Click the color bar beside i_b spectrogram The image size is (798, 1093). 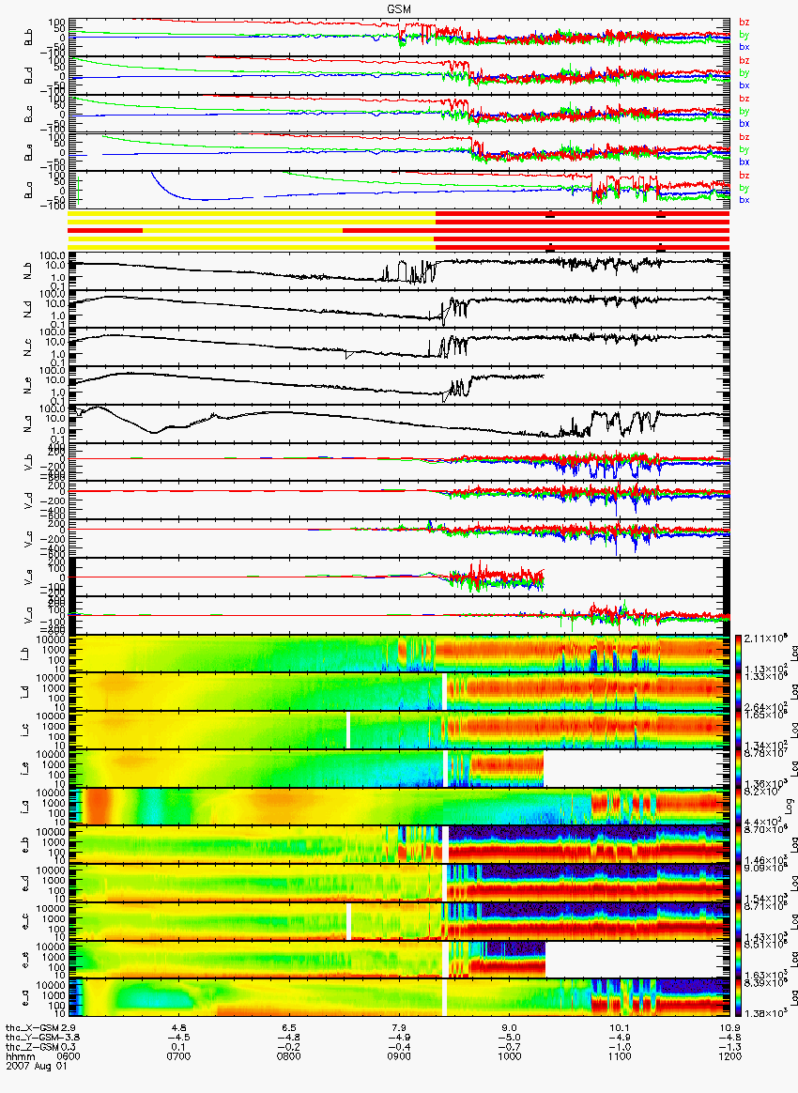pyautogui.click(x=740, y=654)
